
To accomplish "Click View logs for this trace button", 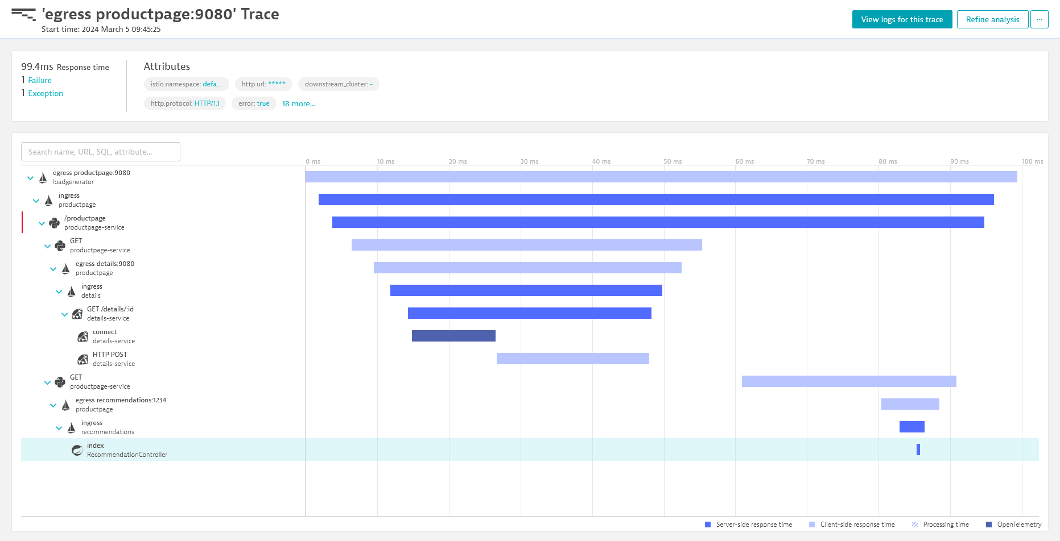I will point(902,19).
